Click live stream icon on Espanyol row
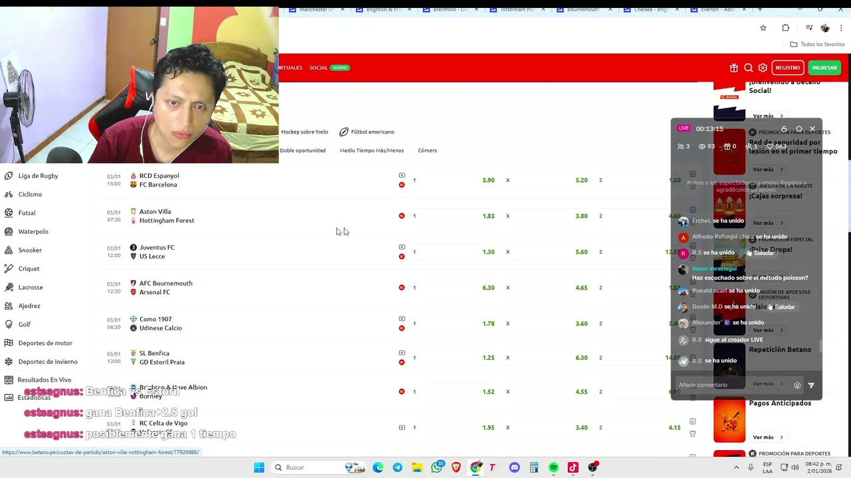The image size is (851, 478). pyautogui.click(x=402, y=175)
